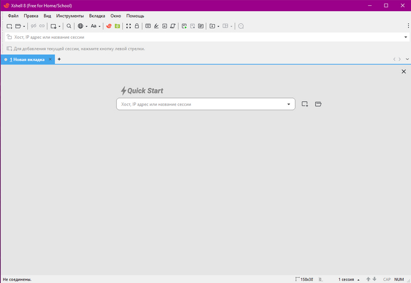Select the Новая вкладка tab
The height and width of the screenshot is (283, 411).
point(26,59)
